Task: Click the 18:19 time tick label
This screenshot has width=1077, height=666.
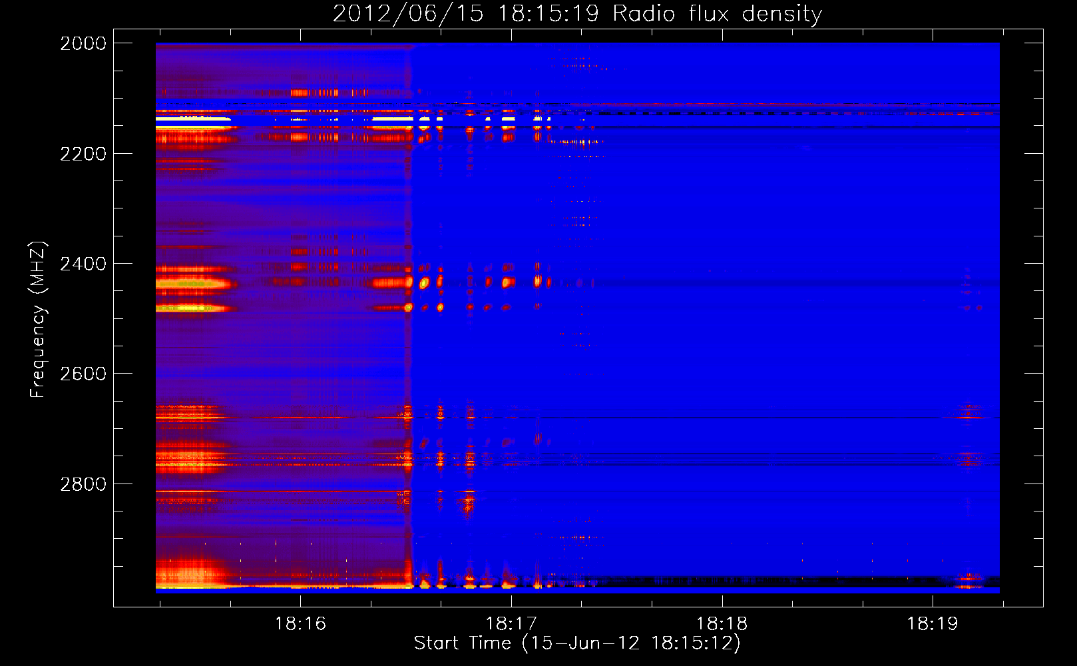Action: pyautogui.click(x=933, y=623)
